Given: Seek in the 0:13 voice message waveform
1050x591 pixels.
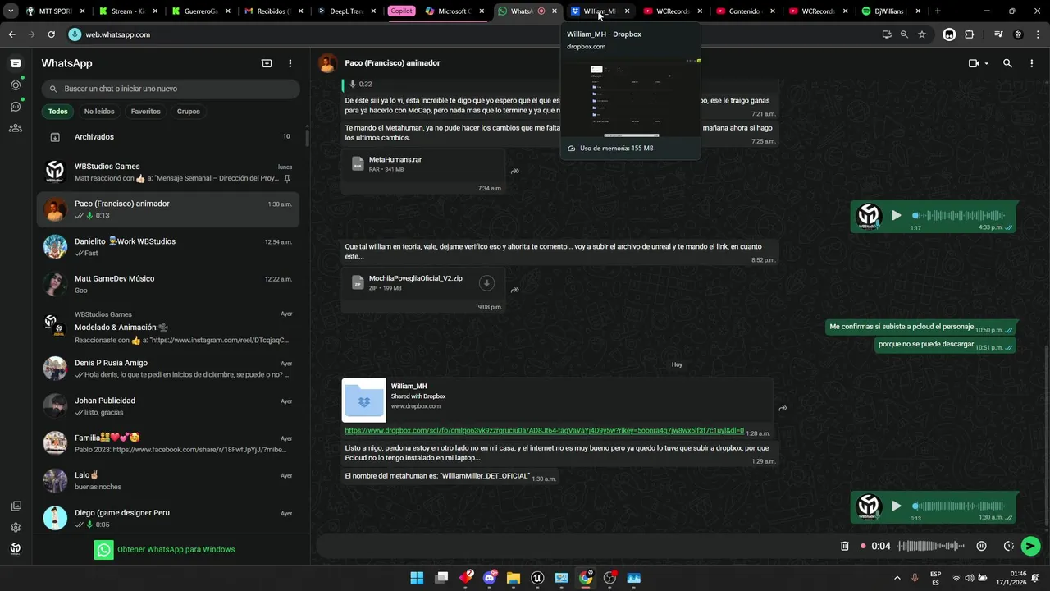Looking at the screenshot, I should pos(958,506).
